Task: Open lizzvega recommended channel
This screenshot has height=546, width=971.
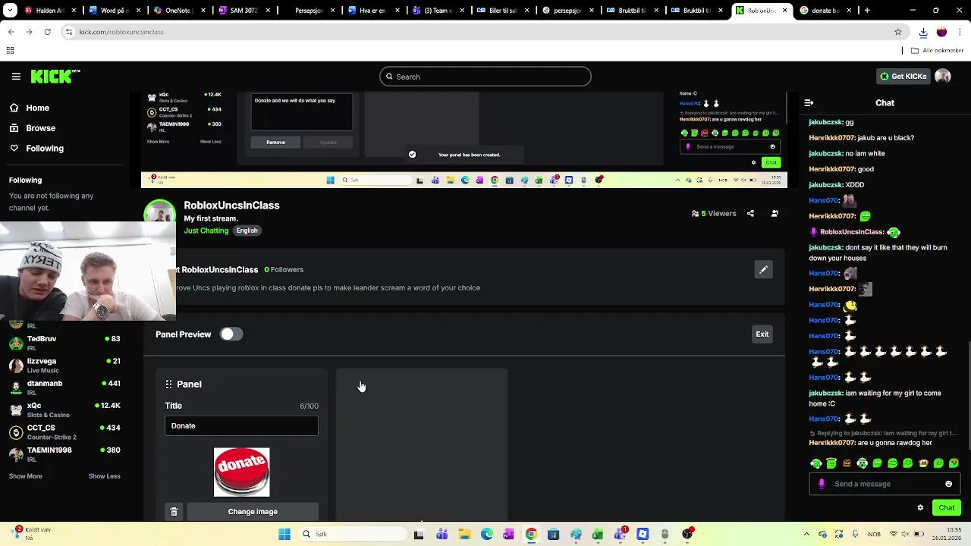Action: (x=64, y=365)
